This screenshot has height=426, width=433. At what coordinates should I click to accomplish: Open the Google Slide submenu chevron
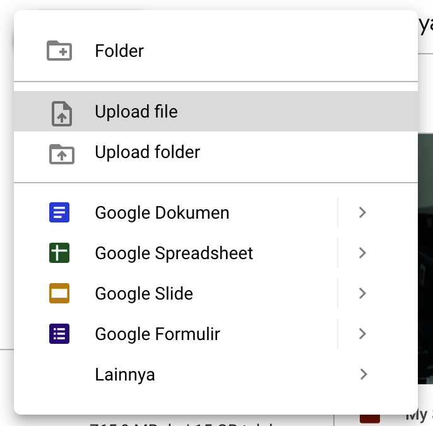click(x=362, y=293)
